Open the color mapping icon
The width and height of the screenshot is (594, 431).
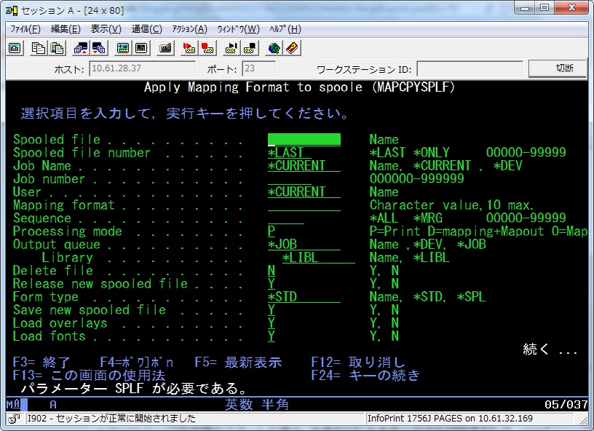click(141, 48)
